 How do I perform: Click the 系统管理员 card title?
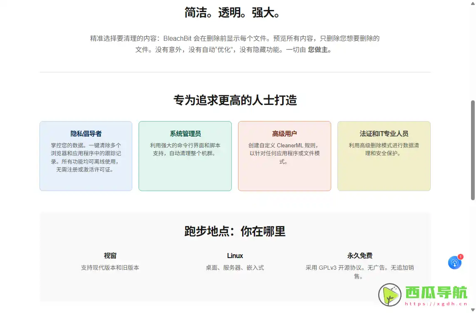[x=185, y=134]
